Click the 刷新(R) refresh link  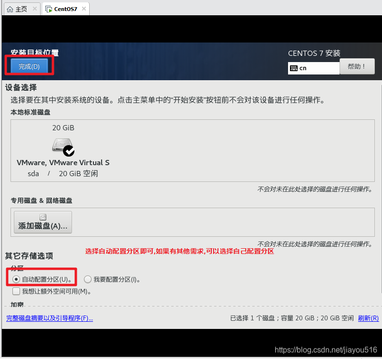[x=368, y=318]
